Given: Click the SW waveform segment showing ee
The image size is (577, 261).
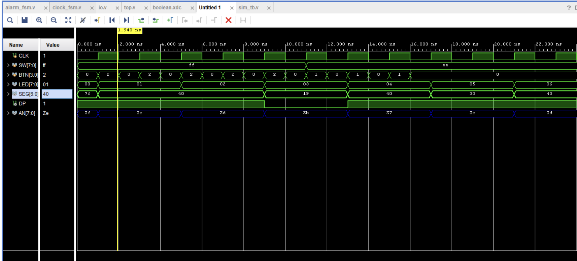Looking at the screenshot, I should tap(442, 65).
